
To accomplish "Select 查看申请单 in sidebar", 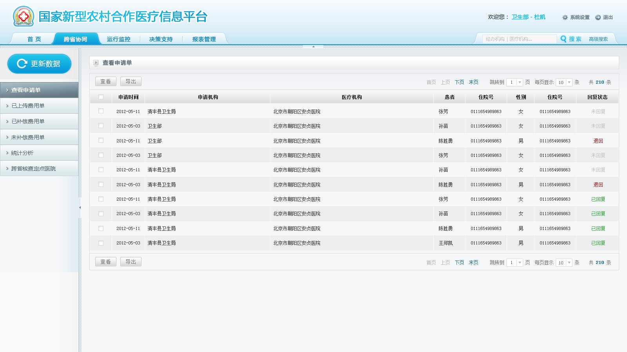I will coord(39,90).
